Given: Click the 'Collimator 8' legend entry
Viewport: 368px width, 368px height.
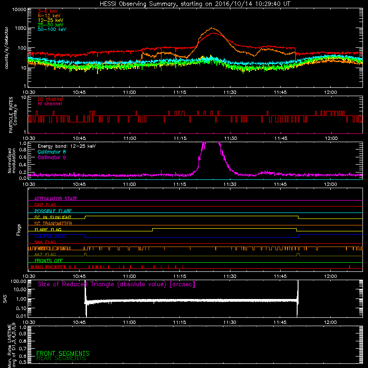Looking at the screenshot, I should tap(52, 152).
